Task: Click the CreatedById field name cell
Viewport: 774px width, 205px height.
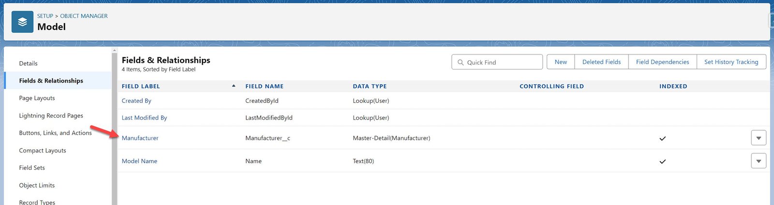Action: pyautogui.click(x=262, y=101)
